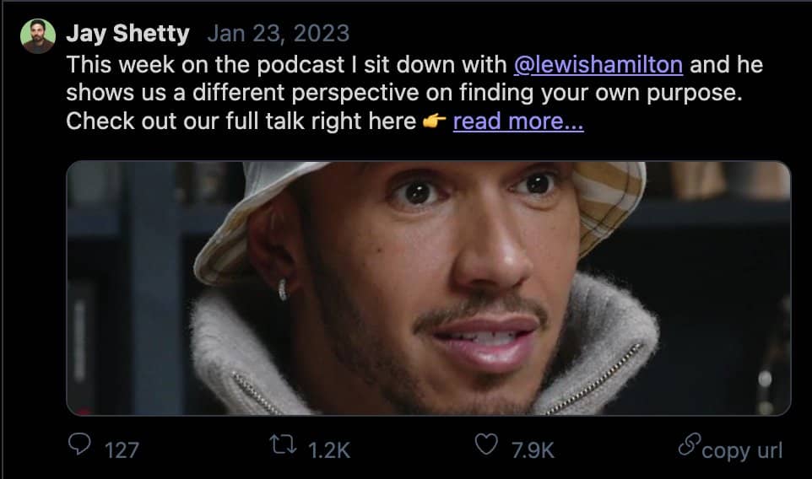Image resolution: width=812 pixels, height=479 pixels.
Task: Open the embedded photo thumbnail
Action: point(428,288)
